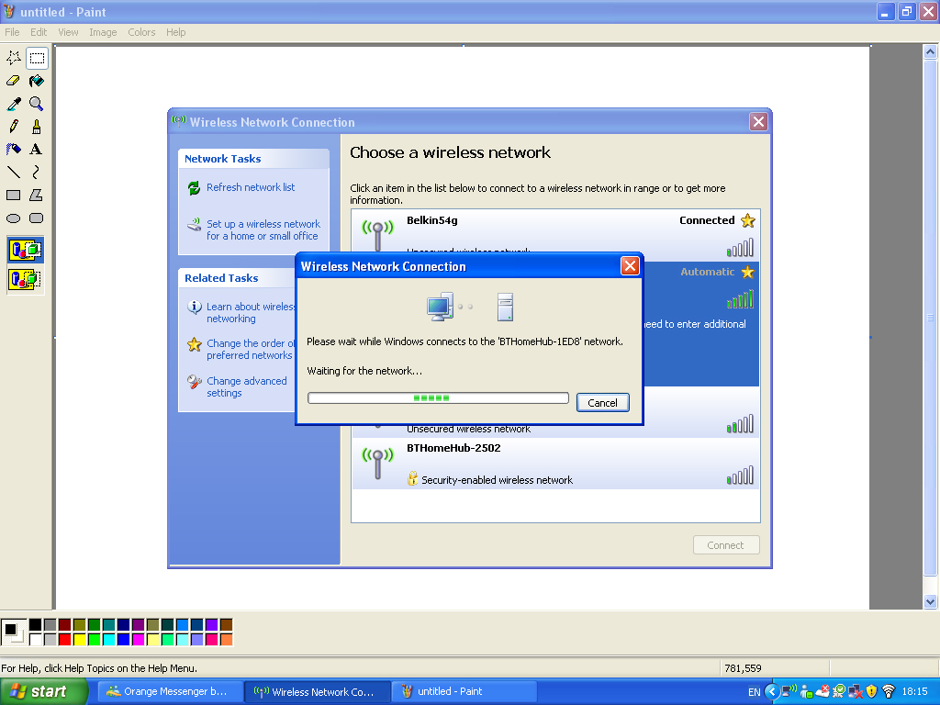Switch to the Pencil tool
This screenshot has height=705, width=940.
(x=14, y=127)
